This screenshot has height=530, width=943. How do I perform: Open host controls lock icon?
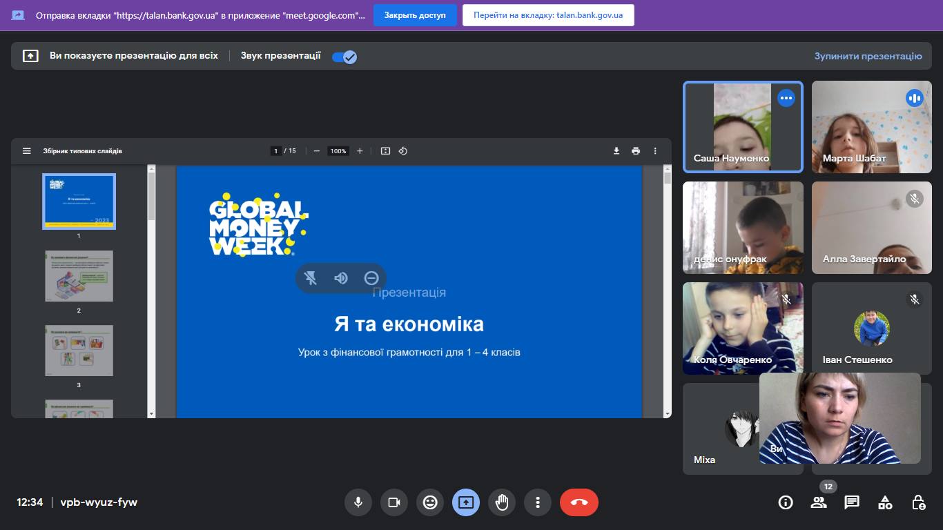(918, 502)
